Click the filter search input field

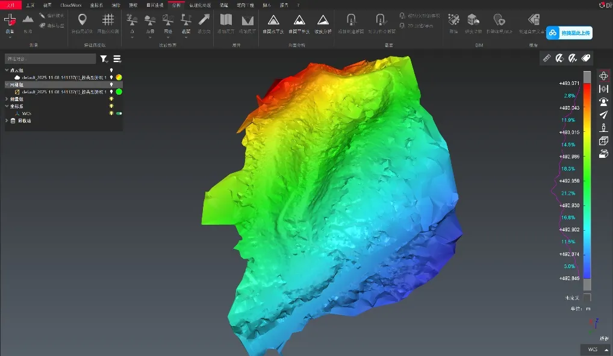[x=50, y=58]
